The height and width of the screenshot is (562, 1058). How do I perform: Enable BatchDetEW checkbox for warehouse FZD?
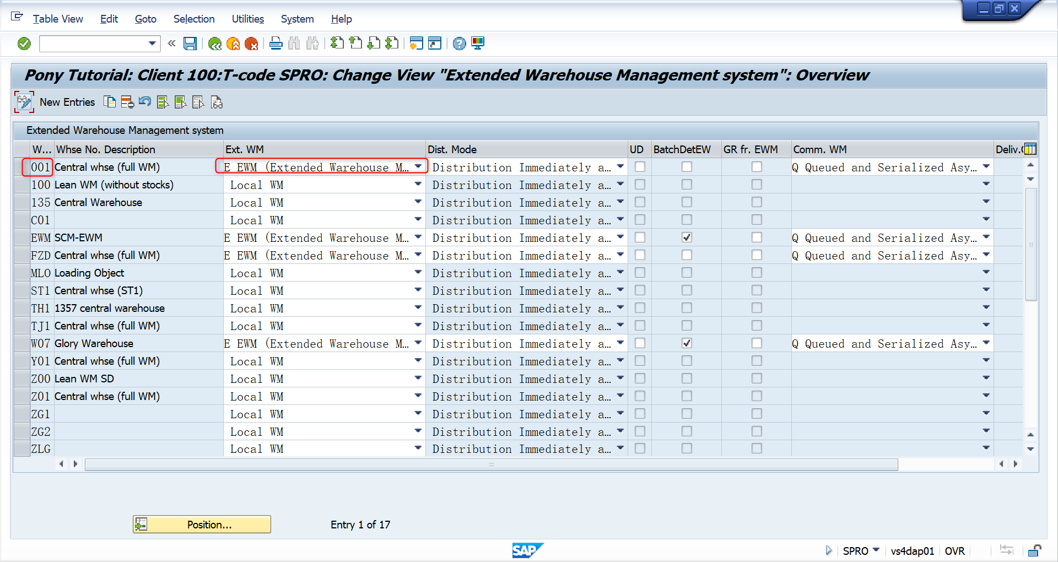pos(686,255)
